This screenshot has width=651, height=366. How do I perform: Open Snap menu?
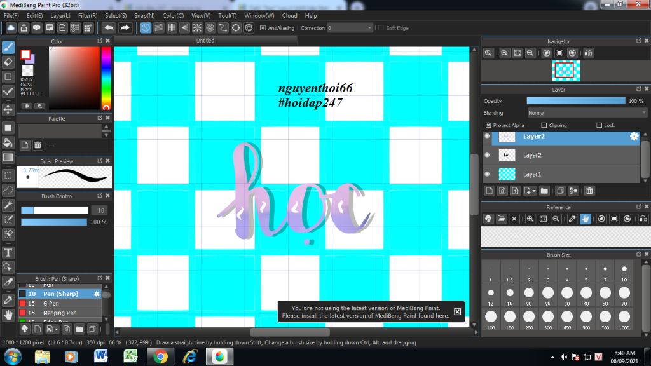pyautogui.click(x=144, y=16)
